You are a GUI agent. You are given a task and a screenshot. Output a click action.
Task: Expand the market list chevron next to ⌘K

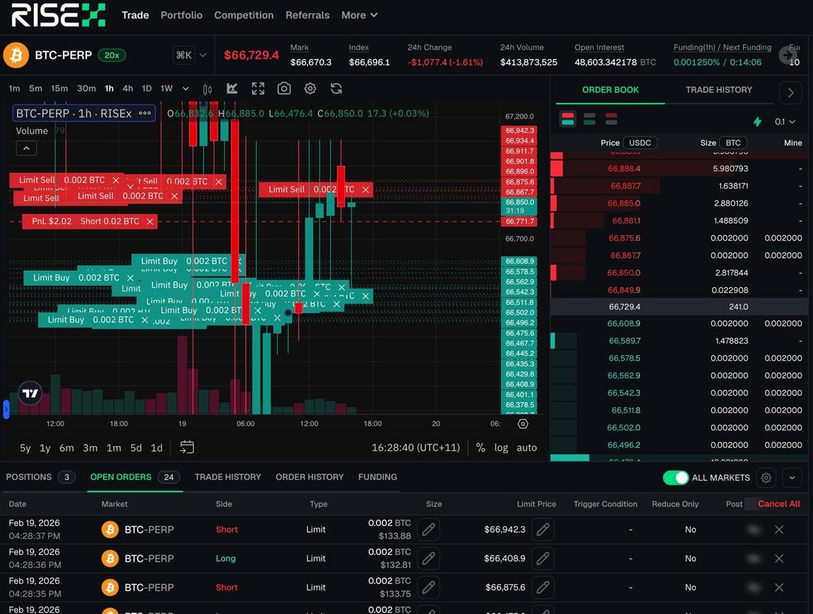pyautogui.click(x=203, y=56)
